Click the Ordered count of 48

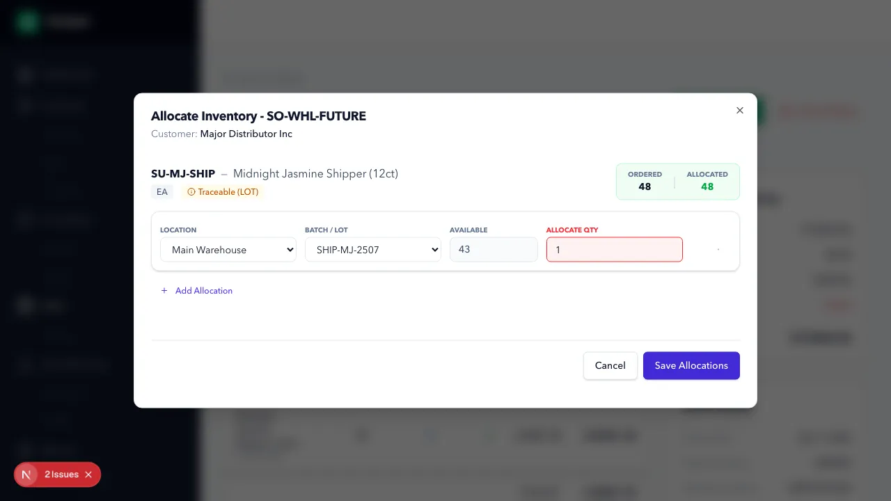(645, 186)
